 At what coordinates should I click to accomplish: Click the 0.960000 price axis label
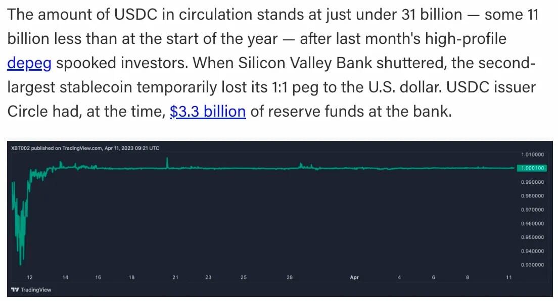(532, 223)
